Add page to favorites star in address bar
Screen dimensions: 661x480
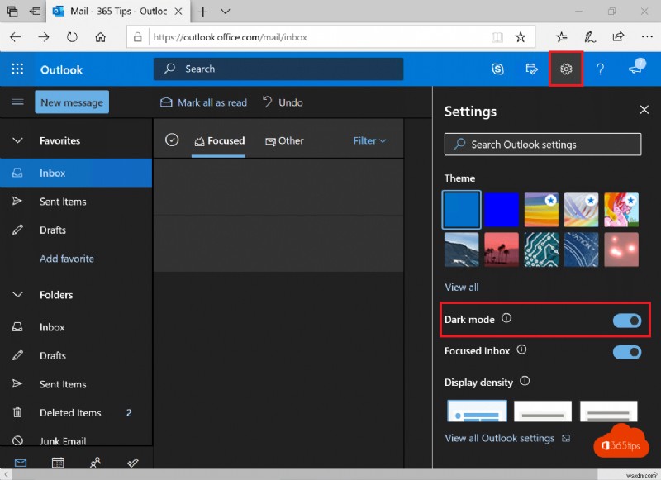[521, 37]
